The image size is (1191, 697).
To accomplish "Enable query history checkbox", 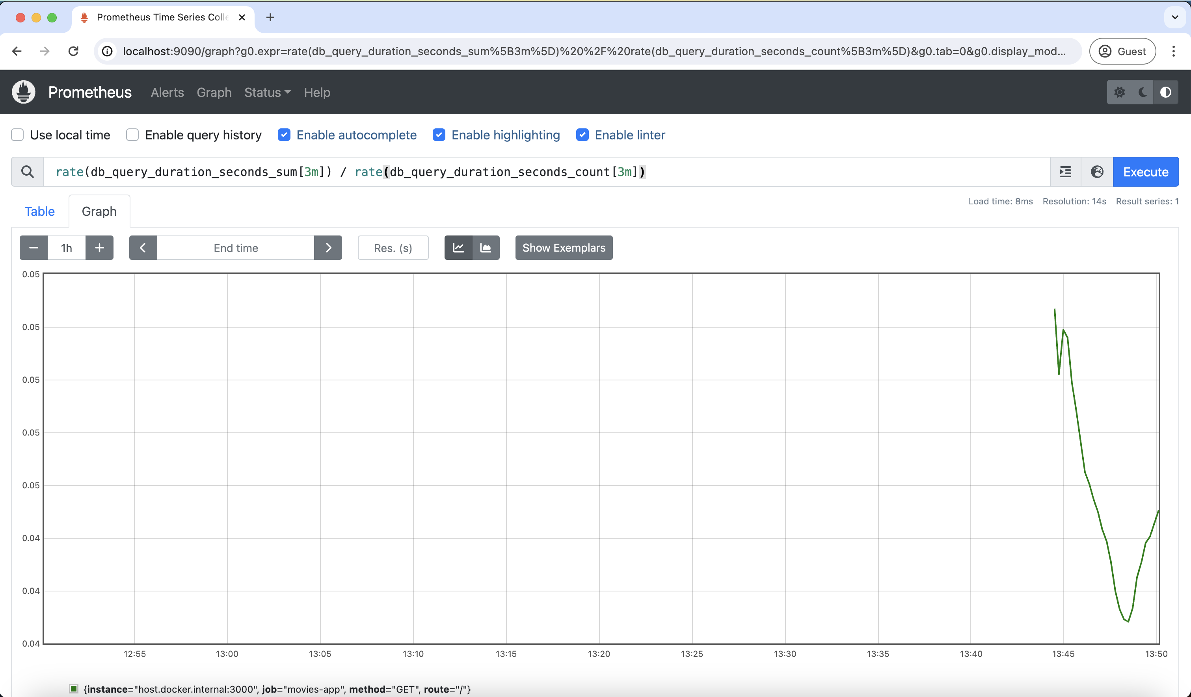I will [132, 135].
